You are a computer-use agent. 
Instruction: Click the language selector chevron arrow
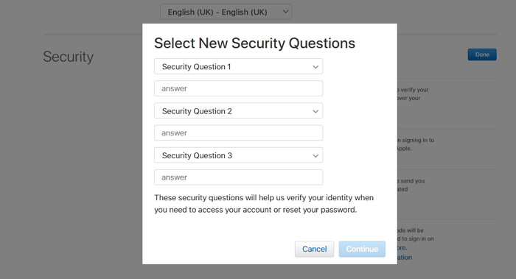(x=285, y=12)
